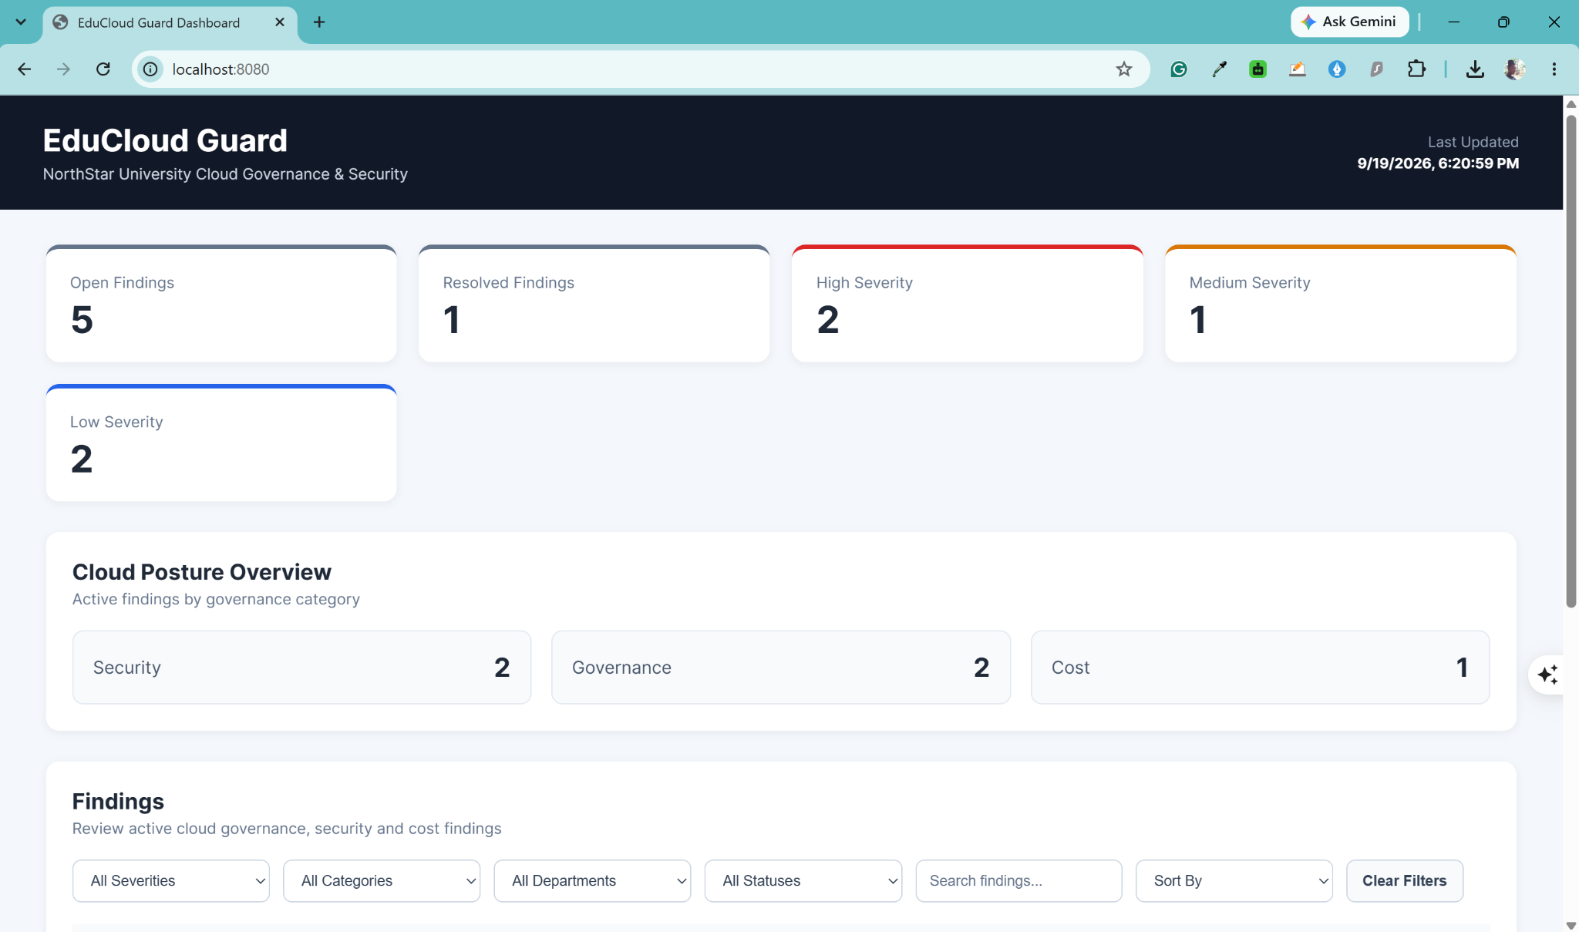Viewport: 1579px width, 932px height.
Task: Click the Last Updated timestamp
Action: [x=1438, y=163]
